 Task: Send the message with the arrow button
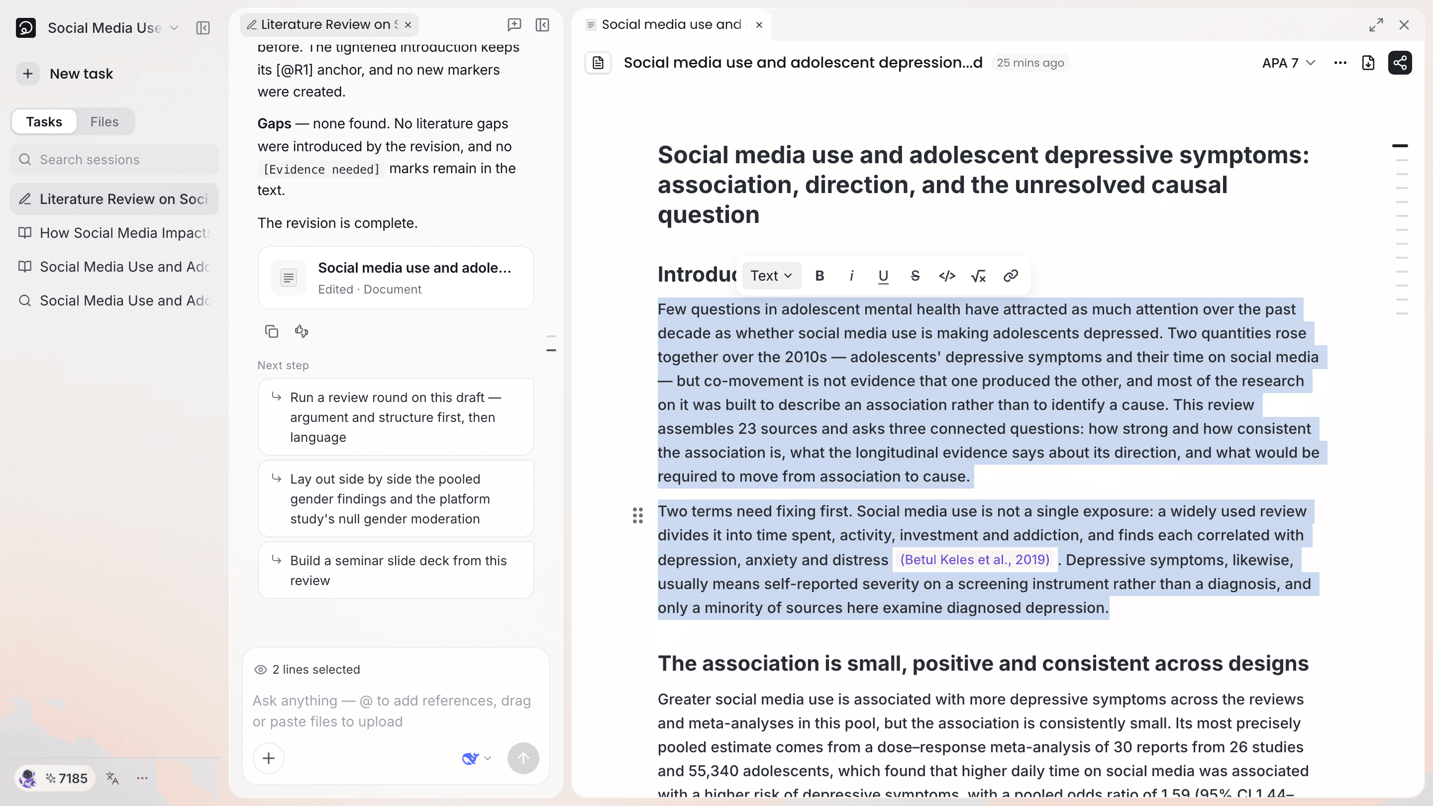[523, 758]
